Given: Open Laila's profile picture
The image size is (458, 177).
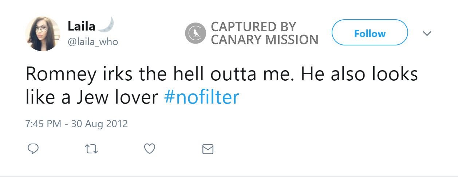Looking at the screenshot, I should [x=43, y=34].
